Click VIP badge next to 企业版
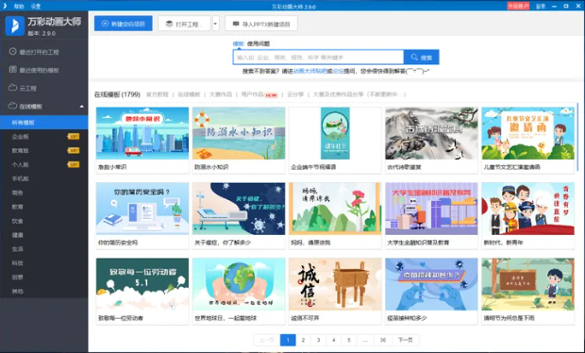The height and width of the screenshot is (353, 585). pos(74,137)
